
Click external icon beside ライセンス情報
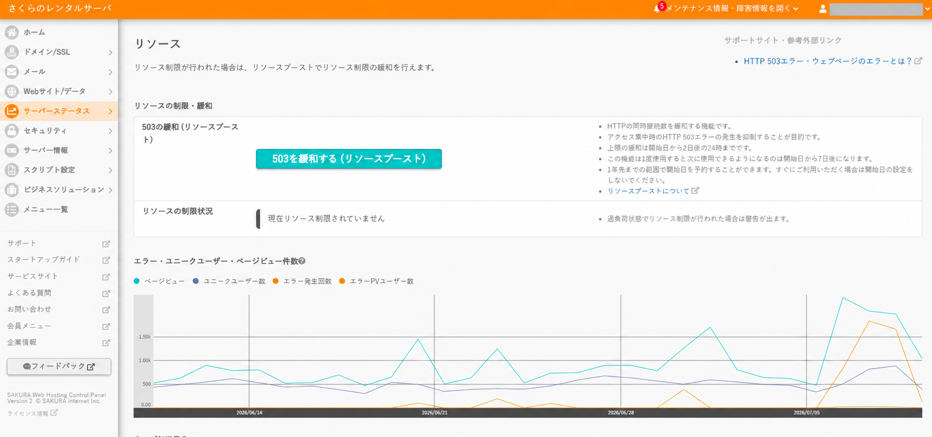[x=54, y=413]
